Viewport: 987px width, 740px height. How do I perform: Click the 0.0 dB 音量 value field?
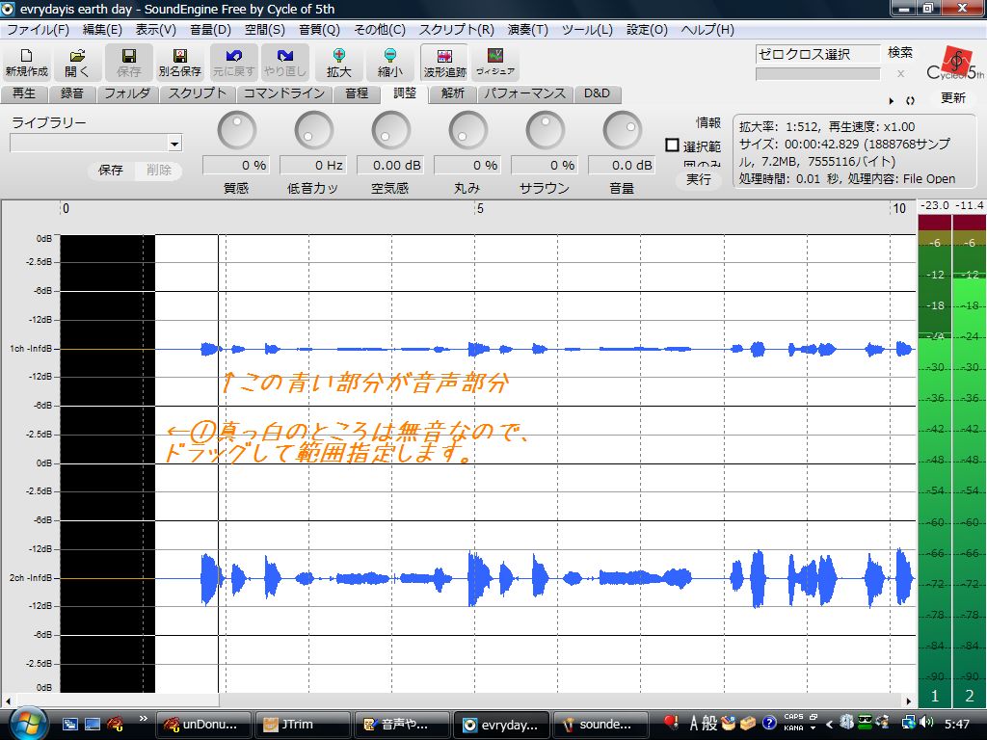tap(622, 166)
